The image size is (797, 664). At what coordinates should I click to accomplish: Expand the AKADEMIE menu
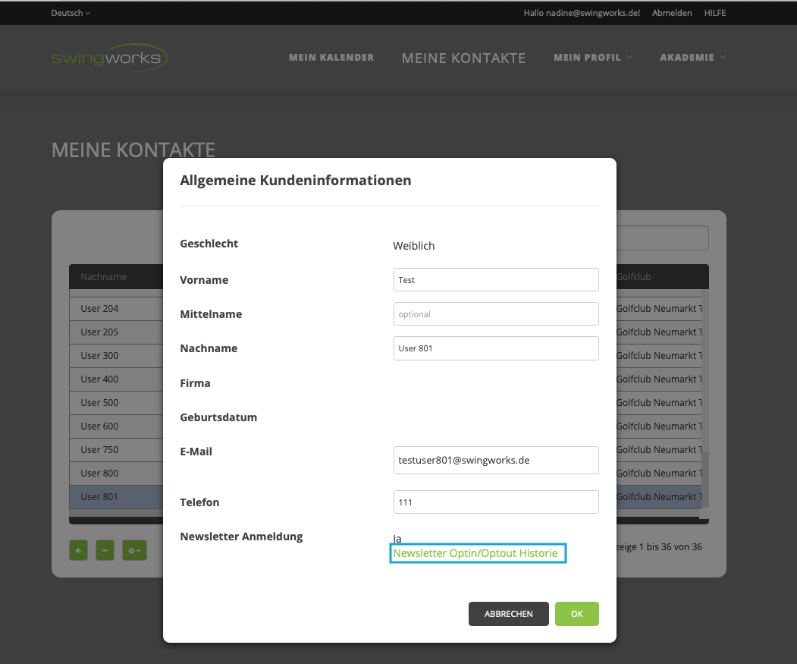pos(692,58)
